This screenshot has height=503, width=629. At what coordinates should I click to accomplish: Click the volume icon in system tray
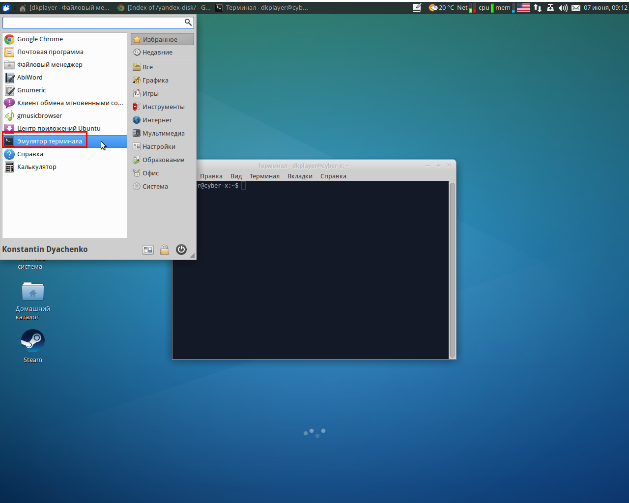coord(563,7)
